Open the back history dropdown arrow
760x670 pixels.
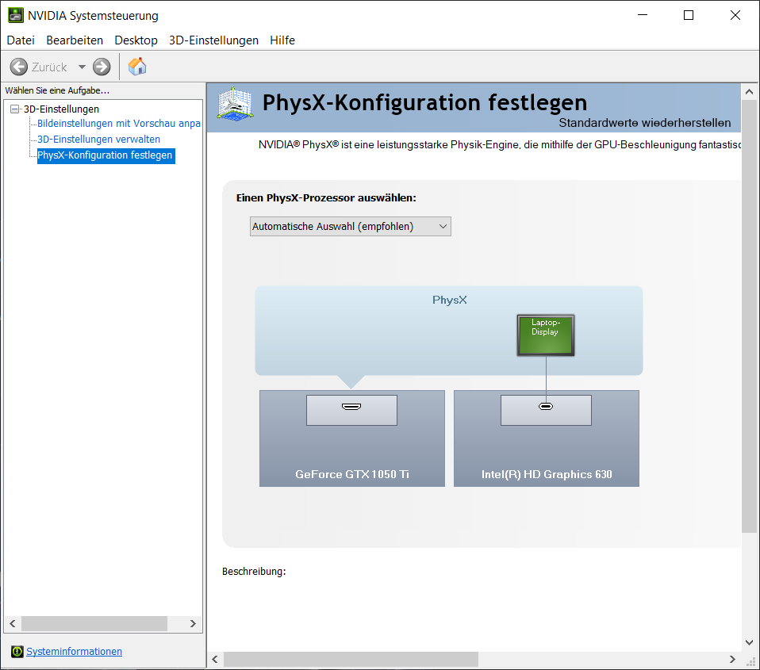click(82, 67)
